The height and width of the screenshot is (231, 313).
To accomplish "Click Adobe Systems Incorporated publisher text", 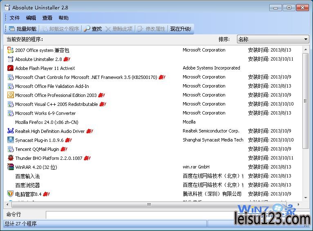I will [x=211, y=68].
